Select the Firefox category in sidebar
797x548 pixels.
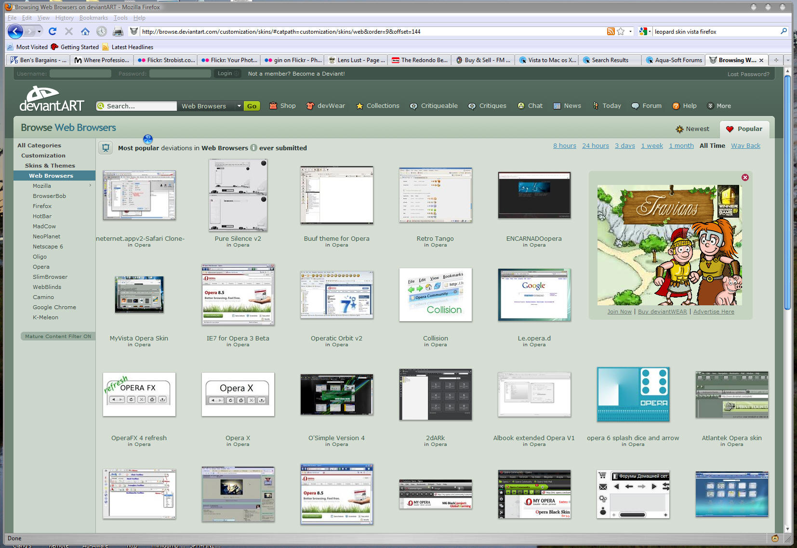(42, 206)
